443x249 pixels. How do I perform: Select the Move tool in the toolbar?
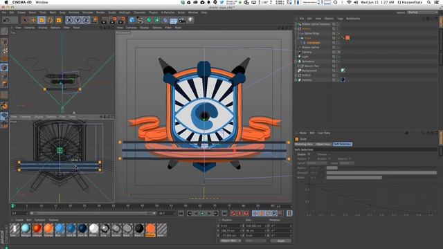(33, 20)
